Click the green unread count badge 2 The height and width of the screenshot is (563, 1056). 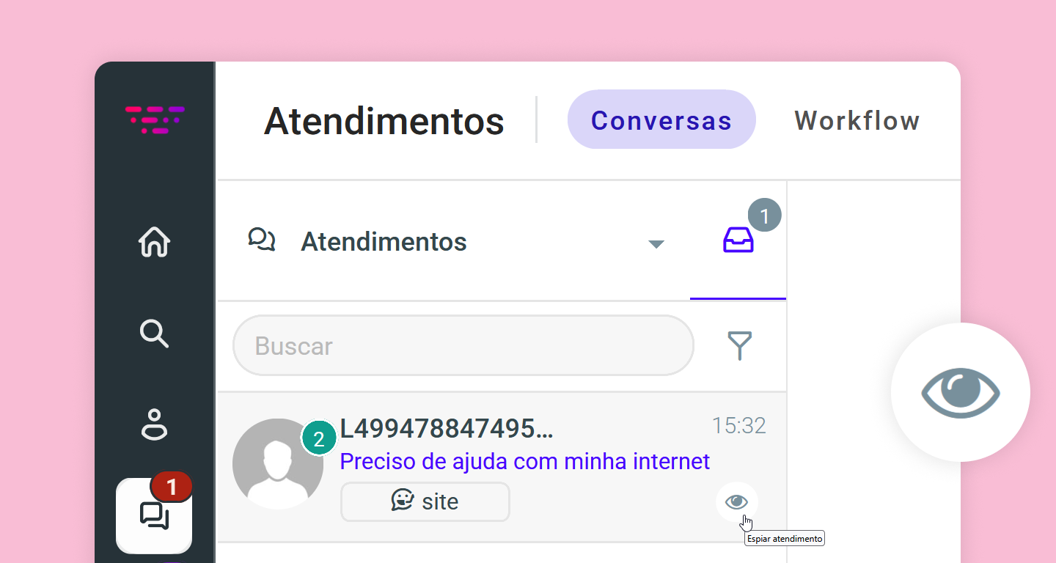(x=319, y=438)
